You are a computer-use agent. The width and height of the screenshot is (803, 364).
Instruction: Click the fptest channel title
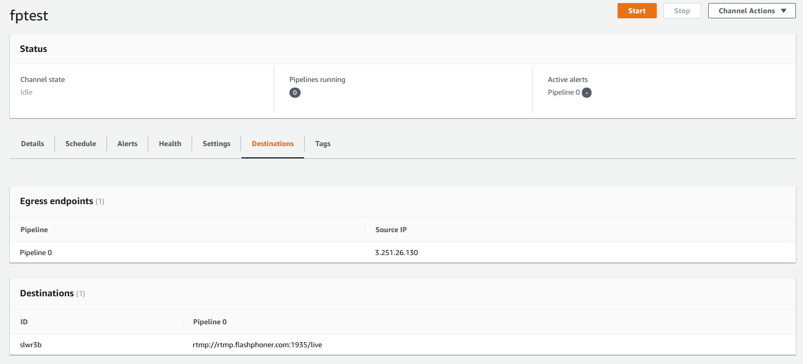coord(29,16)
